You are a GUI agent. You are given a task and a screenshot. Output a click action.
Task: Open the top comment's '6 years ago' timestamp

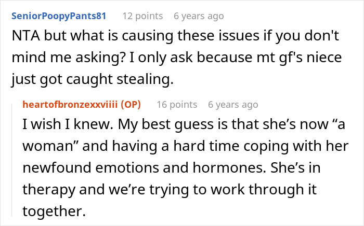click(199, 16)
